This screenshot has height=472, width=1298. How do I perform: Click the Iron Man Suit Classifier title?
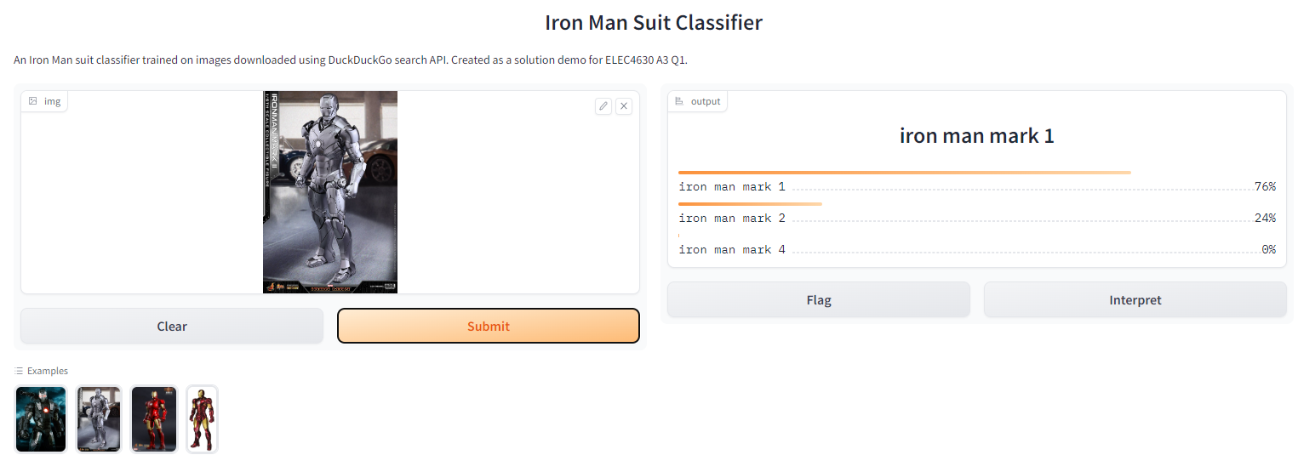tap(653, 22)
